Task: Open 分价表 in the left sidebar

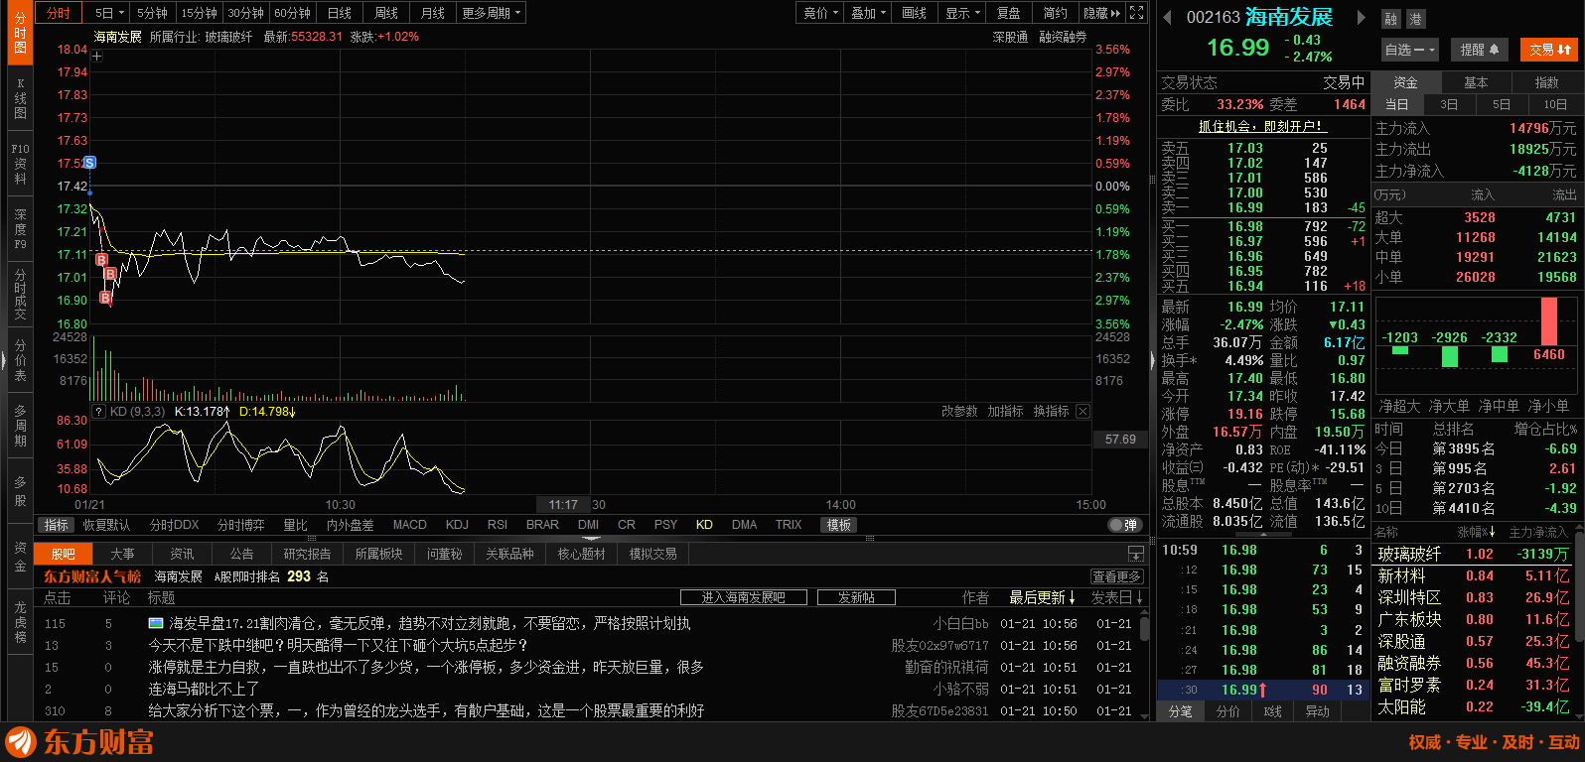Action: (20, 359)
